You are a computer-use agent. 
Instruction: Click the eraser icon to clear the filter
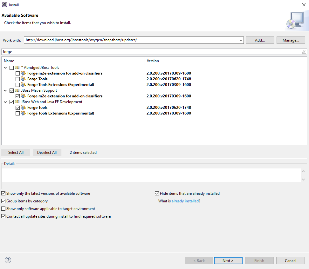(304, 52)
